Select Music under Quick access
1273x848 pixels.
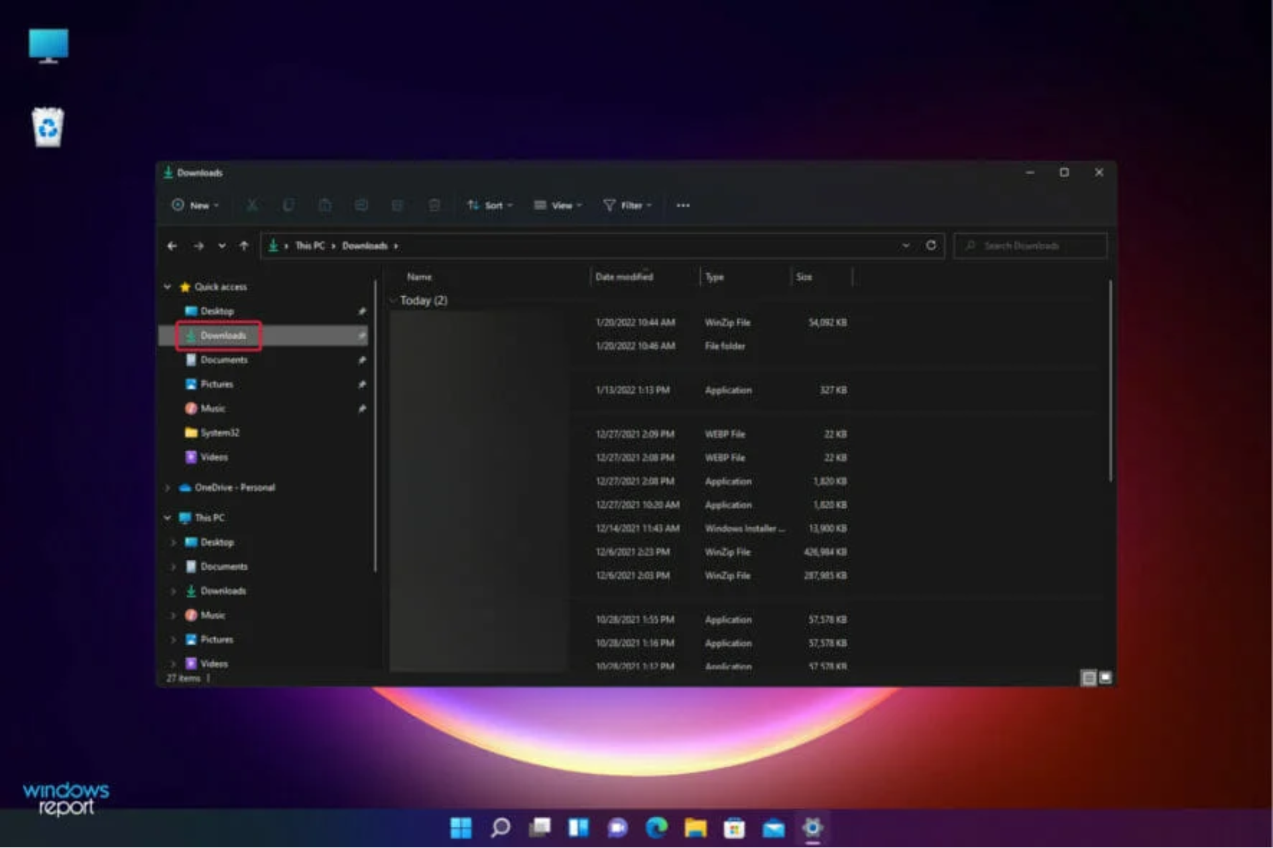pos(212,408)
